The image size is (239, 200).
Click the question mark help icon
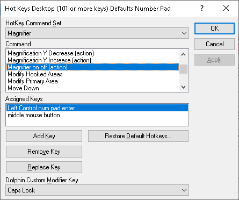click(x=202, y=8)
